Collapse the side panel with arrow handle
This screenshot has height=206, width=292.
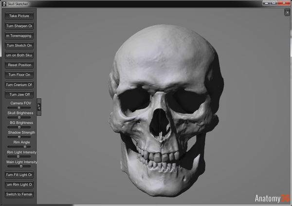tap(39, 107)
